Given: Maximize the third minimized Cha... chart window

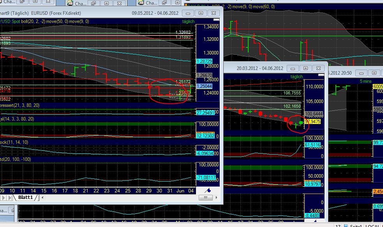Looking at the screenshot, I should 177,3.
